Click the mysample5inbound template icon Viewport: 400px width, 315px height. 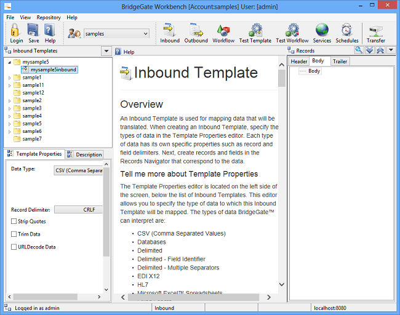pyautogui.click(x=25, y=70)
